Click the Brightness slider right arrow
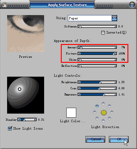This screenshot has height=149, width=137. pos(115,82)
